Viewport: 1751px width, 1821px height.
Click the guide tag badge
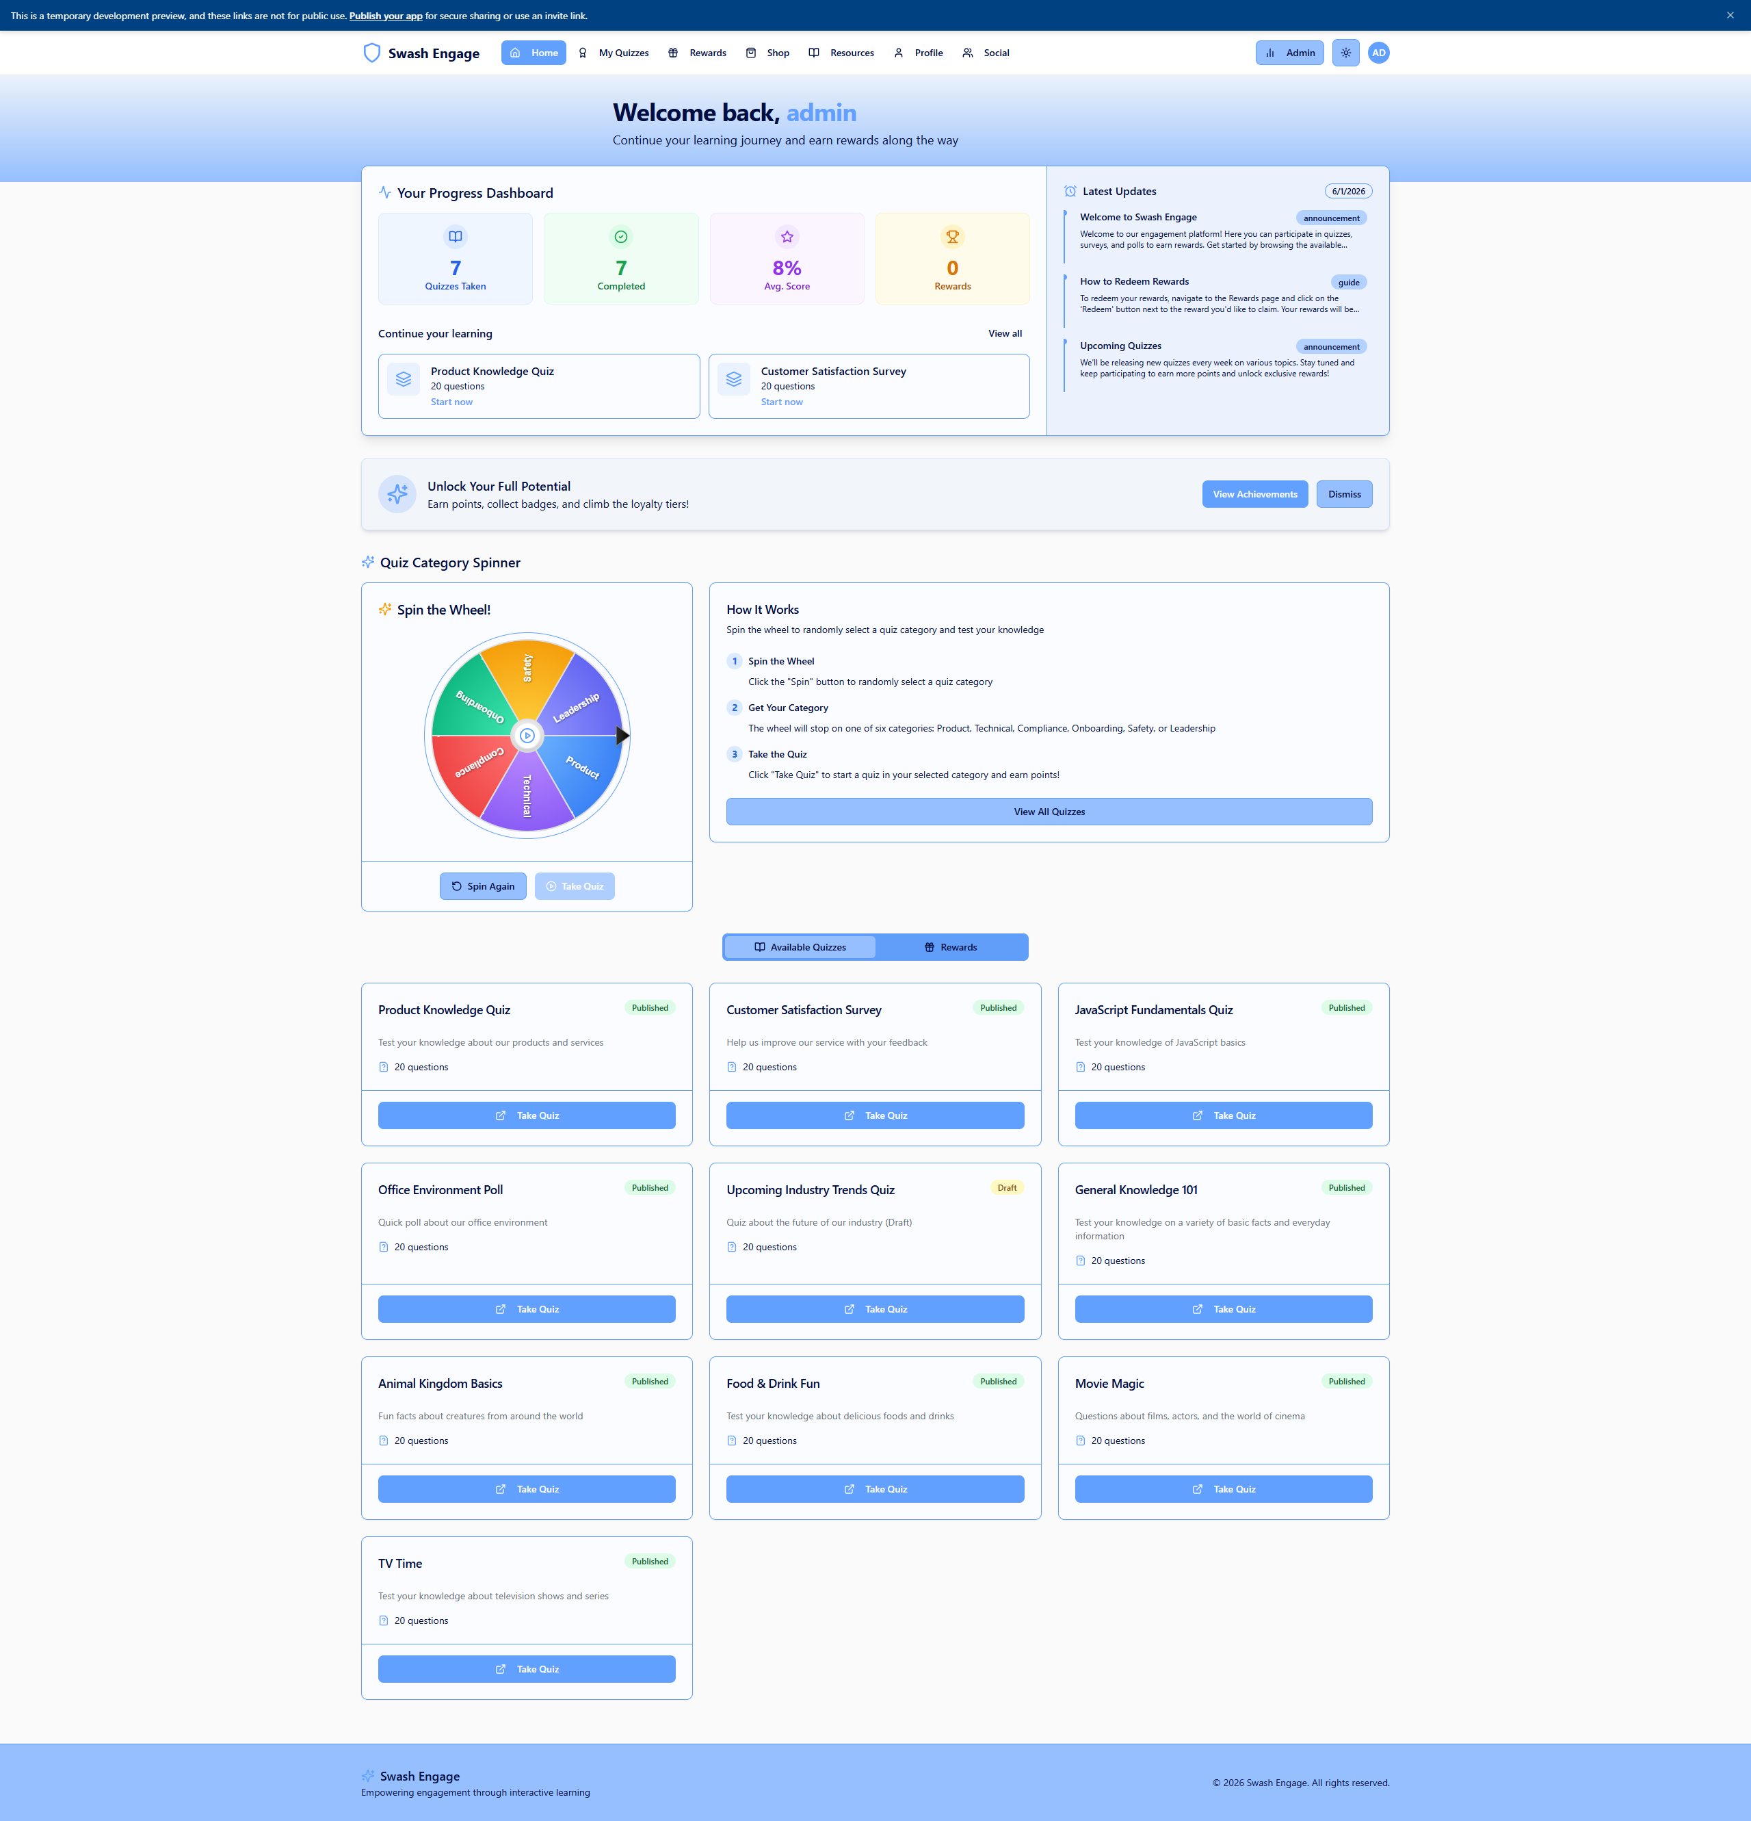point(1348,283)
